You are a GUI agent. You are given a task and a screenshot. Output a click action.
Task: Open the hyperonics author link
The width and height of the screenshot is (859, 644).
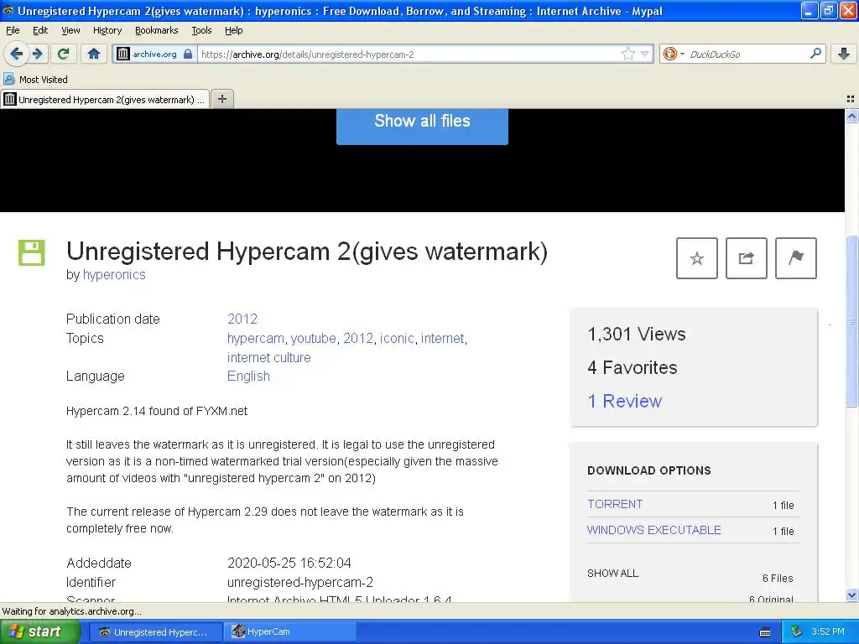click(x=114, y=274)
